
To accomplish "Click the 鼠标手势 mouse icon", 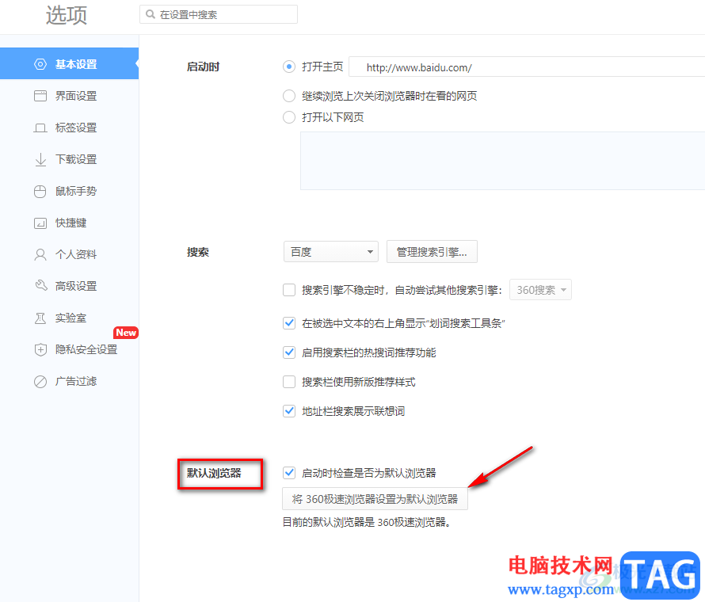I will point(40,191).
